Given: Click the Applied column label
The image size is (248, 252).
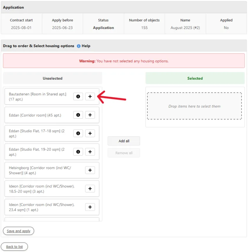Looking at the screenshot, I should pyautogui.click(x=226, y=20).
